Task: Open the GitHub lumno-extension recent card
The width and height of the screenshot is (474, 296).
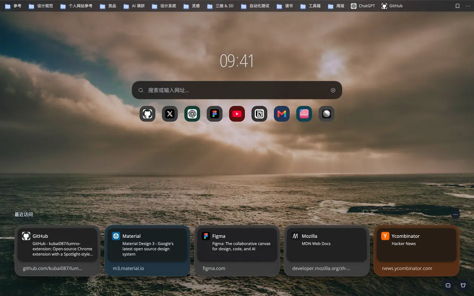Action: pos(57,250)
